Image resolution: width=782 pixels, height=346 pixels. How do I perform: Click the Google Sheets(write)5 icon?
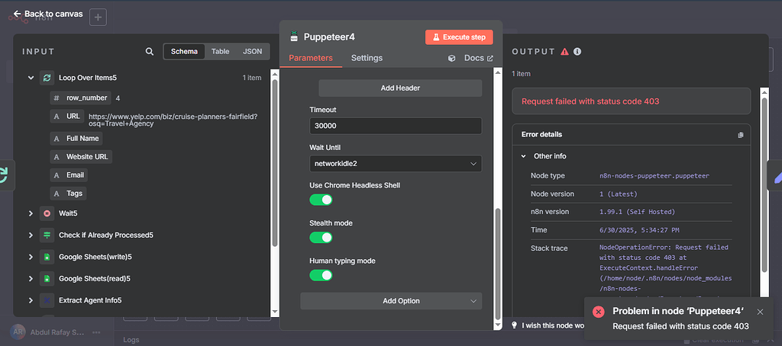[47, 257]
